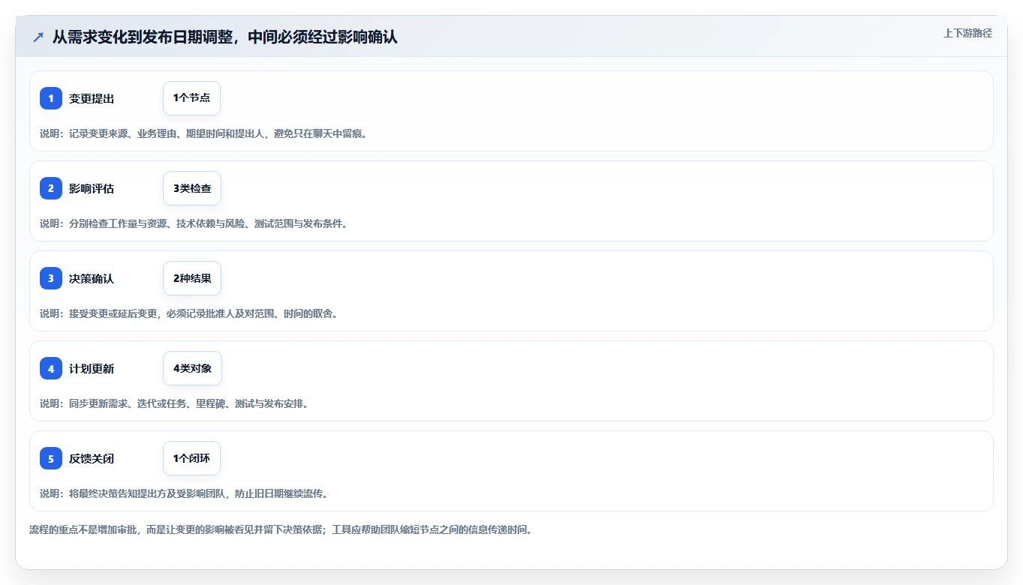Click the 变更提出 step title
The height and width of the screenshot is (585, 1023).
coord(92,98)
